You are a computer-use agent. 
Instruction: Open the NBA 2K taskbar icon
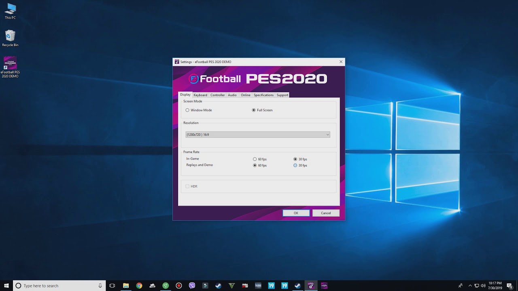pyautogui.click(x=245, y=286)
